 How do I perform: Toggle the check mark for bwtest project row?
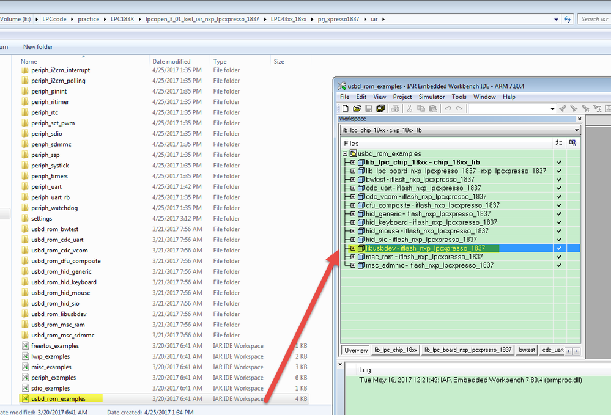(x=559, y=180)
